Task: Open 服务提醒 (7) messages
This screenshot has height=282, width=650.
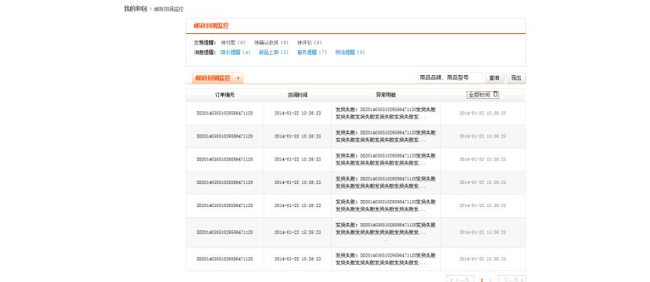Action: tap(312, 53)
